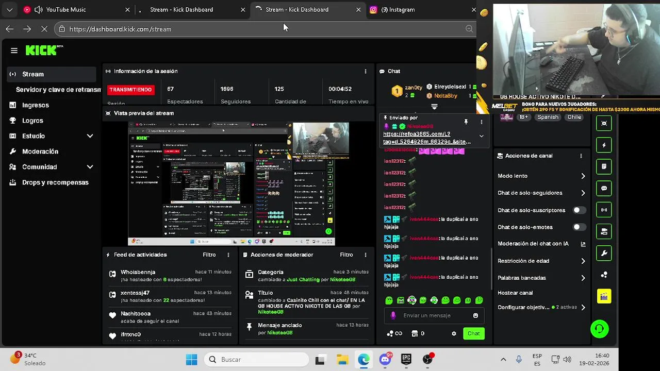
Task: Open the emoji picker in chat
Action: coord(475,316)
